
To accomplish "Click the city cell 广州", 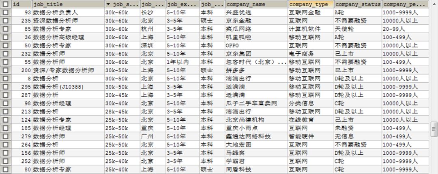I will click(x=153, y=136).
